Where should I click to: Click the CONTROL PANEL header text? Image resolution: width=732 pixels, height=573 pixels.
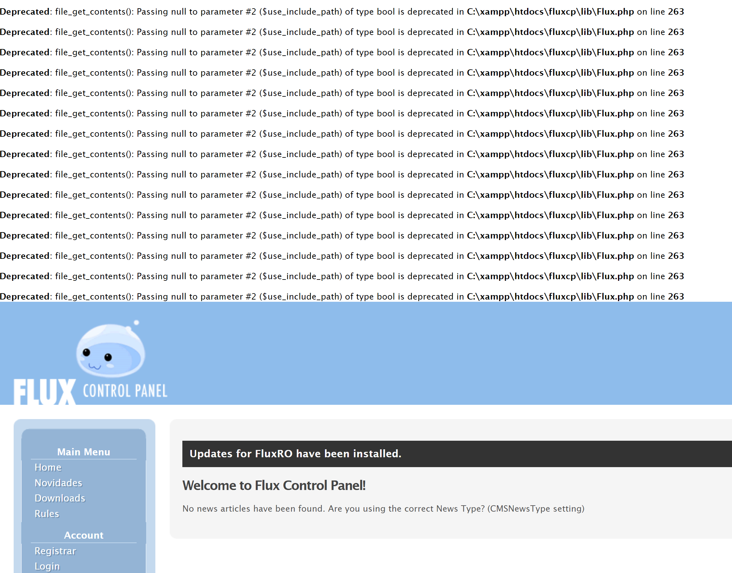point(125,391)
